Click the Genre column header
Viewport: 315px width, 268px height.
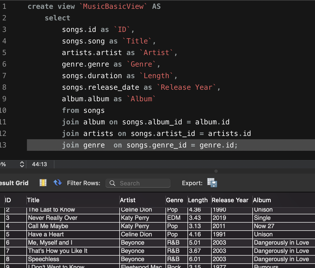coord(176,200)
